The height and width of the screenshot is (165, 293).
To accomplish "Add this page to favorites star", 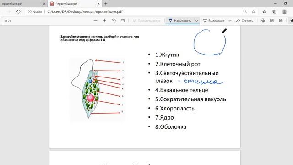I will click(253, 11).
